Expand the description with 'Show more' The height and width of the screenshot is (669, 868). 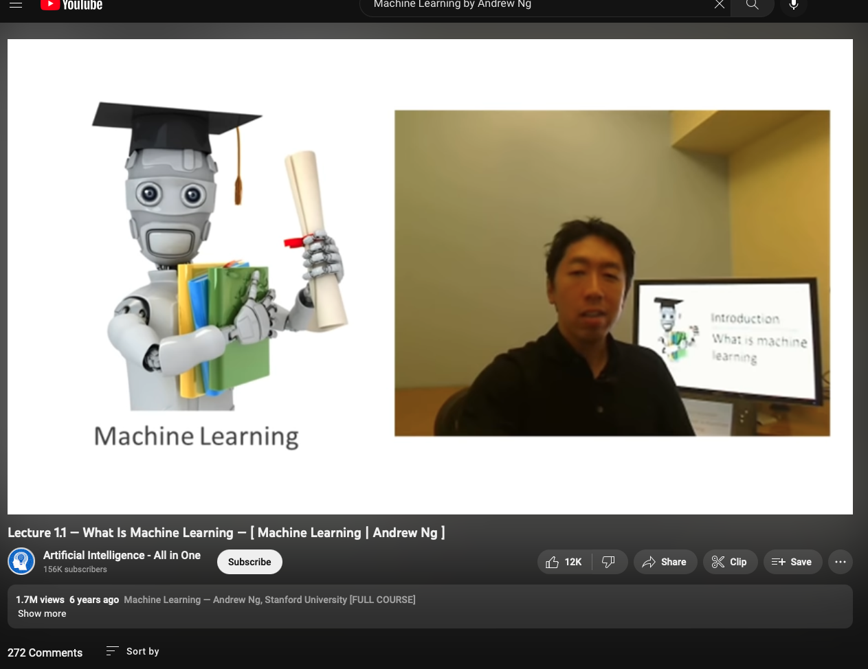point(42,613)
